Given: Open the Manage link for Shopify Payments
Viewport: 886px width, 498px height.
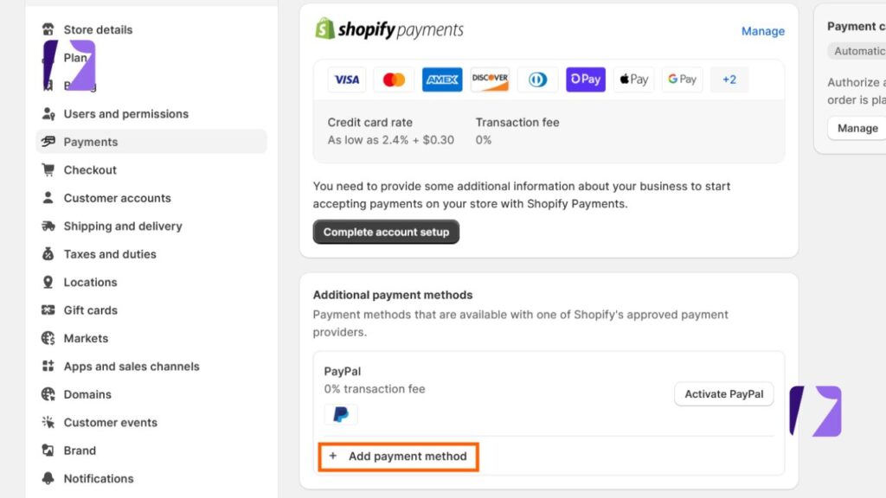Looking at the screenshot, I should pyautogui.click(x=762, y=30).
